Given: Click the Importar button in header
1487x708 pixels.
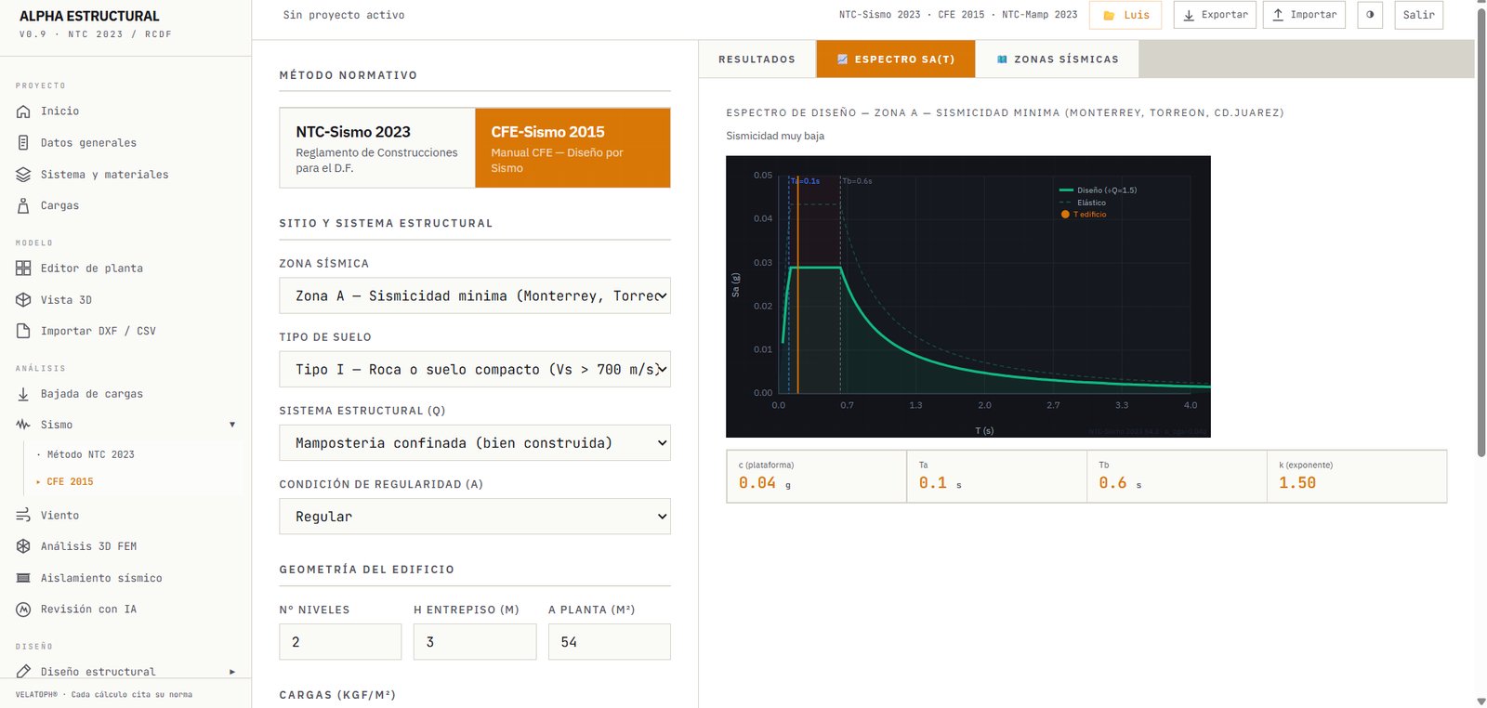Looking at the screenshot, I should click(1304, 15).
